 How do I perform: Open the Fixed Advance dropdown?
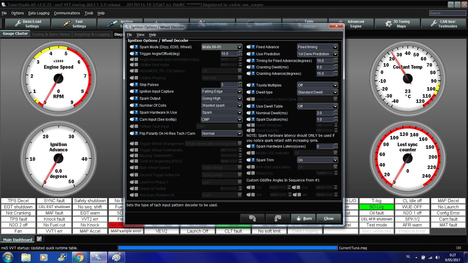(x=318, y=47)
